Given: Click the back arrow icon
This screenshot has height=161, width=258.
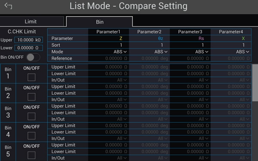Looking at the screenshot, I should [8, 6].
